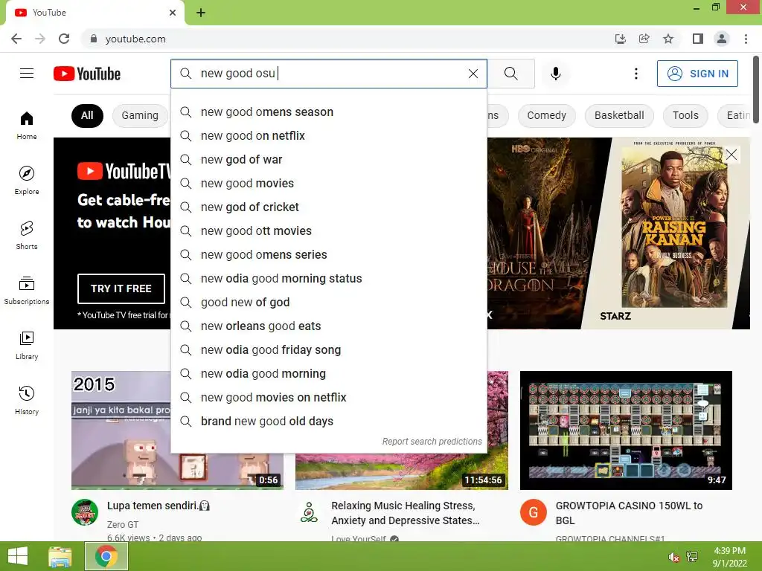The image size is (762, 571).
Task: Clear the search box text
Action: click(473, 74)
